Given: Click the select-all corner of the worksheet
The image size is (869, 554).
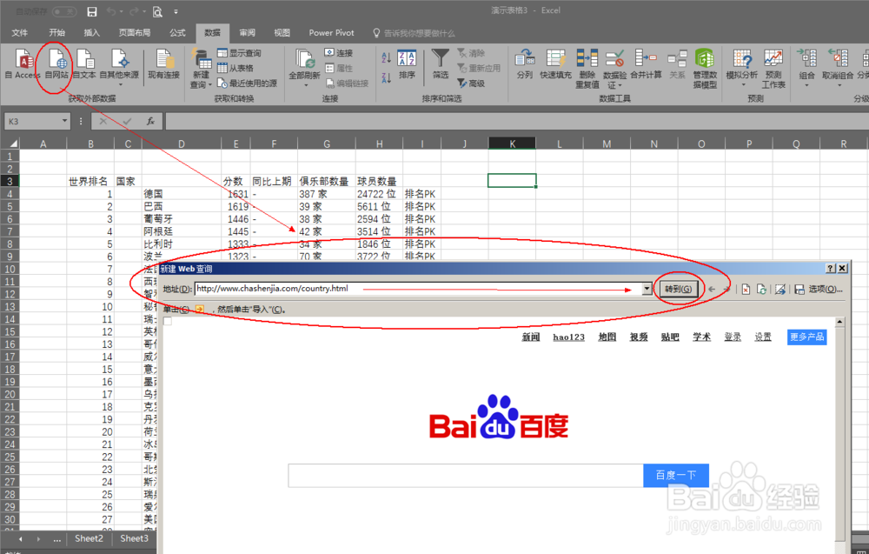Looking at the screenshot, I should [x=10, y=144].
